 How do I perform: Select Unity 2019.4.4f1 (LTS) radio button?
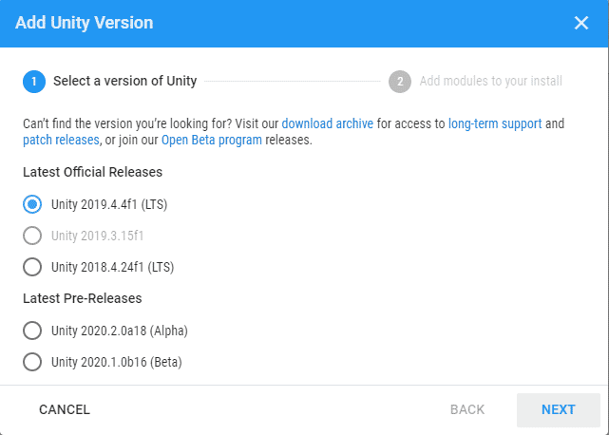[x=32, y=204]
